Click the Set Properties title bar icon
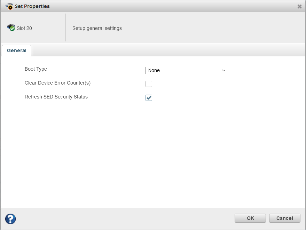This screenshot has width=306, height=230. [9, 6]
